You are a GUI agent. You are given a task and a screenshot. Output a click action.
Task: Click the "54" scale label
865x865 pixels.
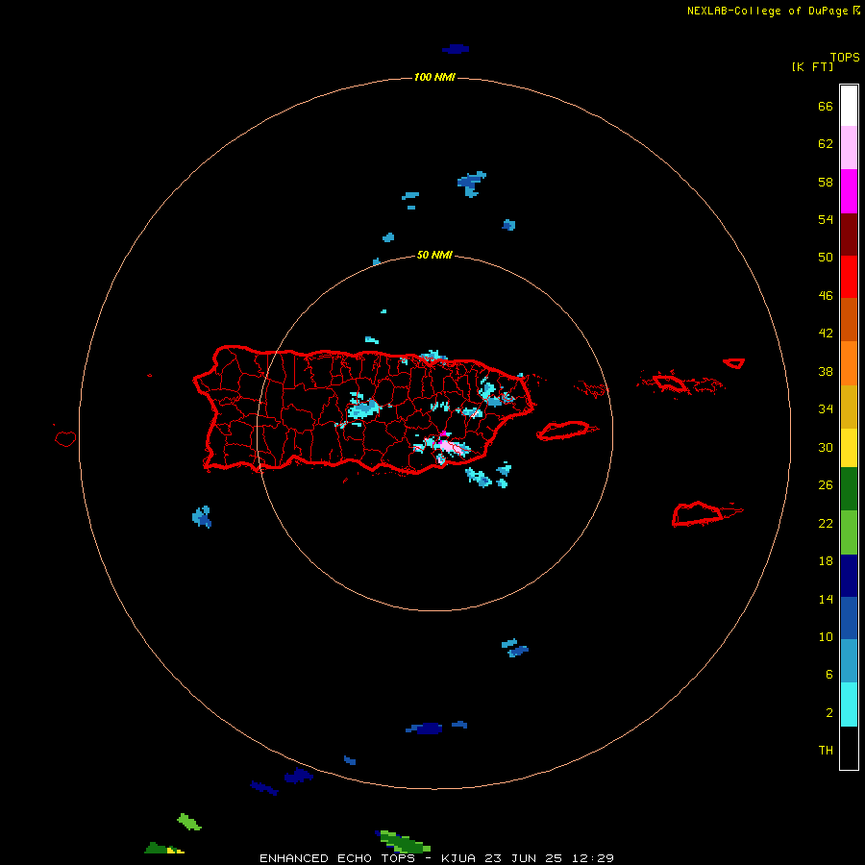coord(826,219)
